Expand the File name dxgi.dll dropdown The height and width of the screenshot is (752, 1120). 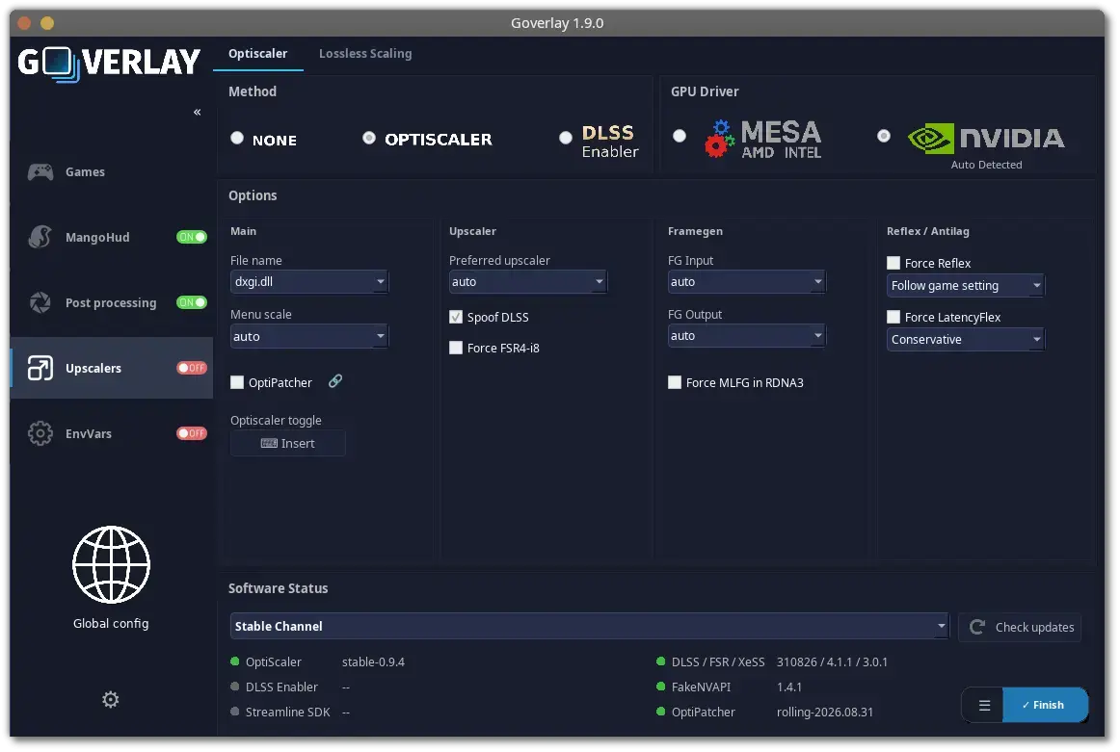click(x=309, y=282)
